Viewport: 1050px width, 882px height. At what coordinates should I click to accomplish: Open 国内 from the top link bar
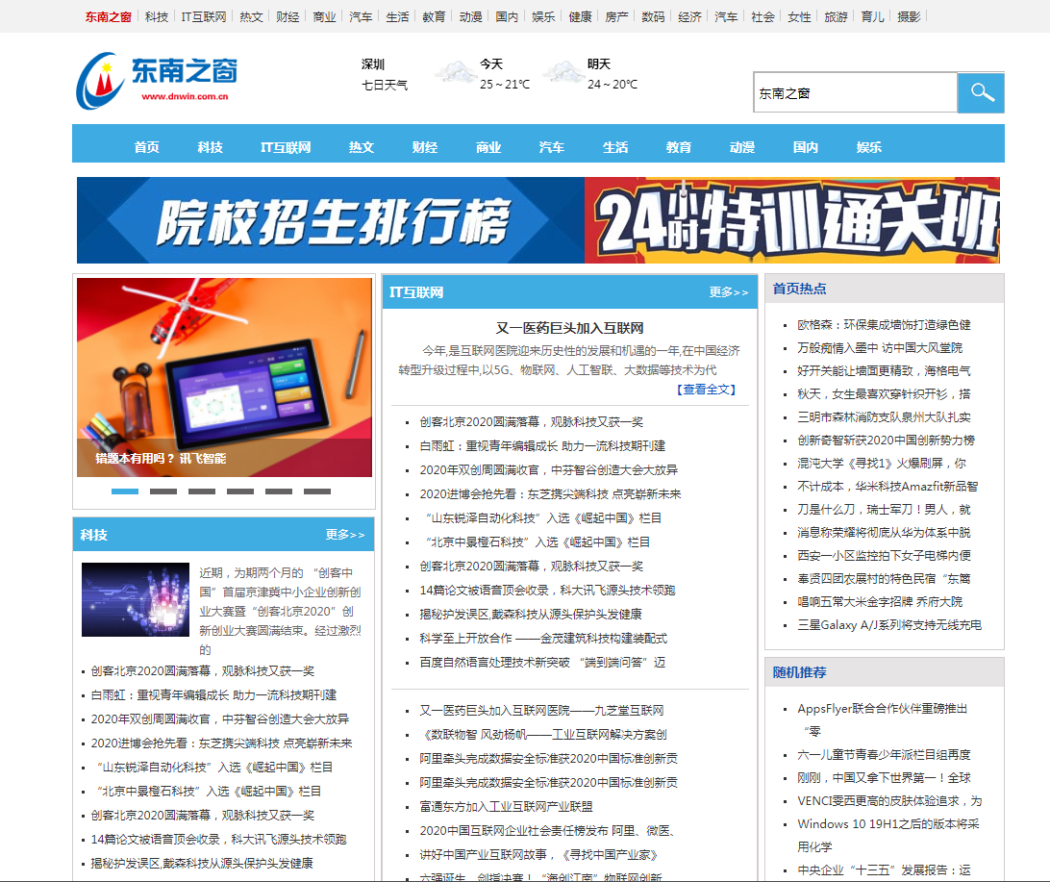coord(507,15)
